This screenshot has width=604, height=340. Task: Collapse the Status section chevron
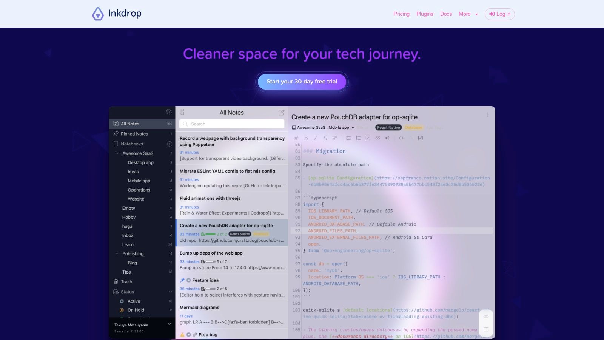[x=170, y=292]
